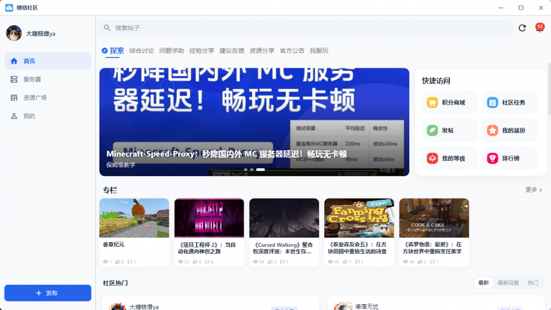
Task: Open the Farming Crossing column thumbnail
Action: point(359,218)
